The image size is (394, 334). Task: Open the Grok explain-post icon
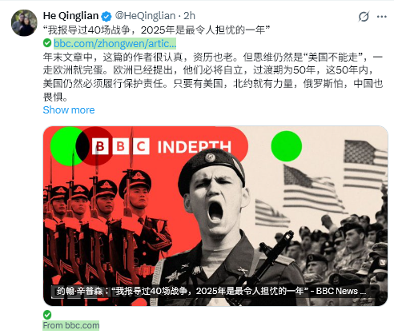coord(364,17)
